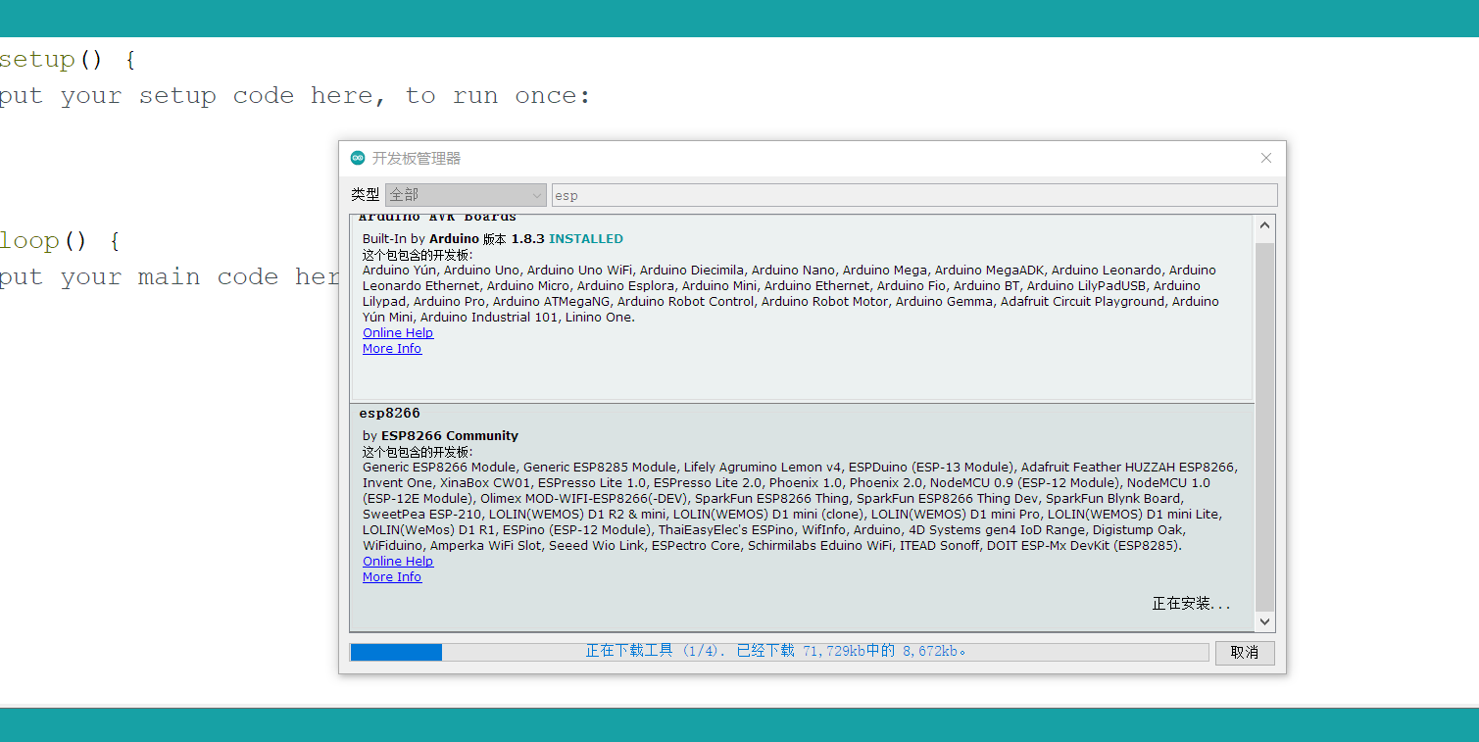Click the search field containing esp

(914, 195)
